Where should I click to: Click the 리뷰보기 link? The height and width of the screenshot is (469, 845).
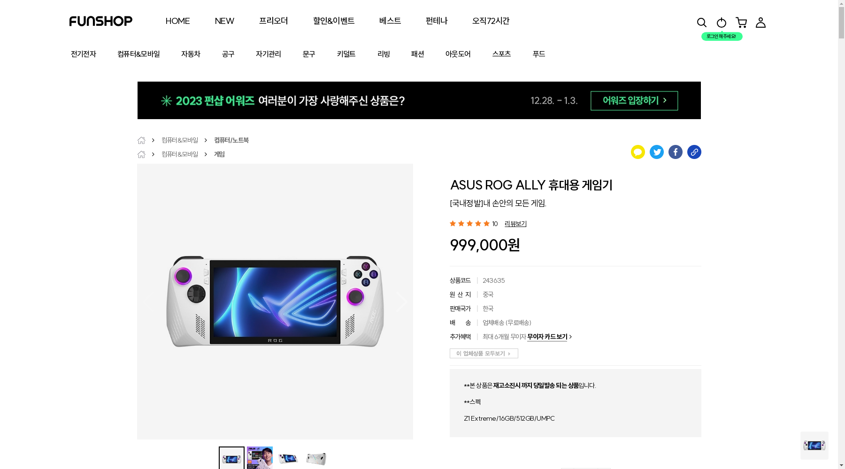pyautogui.click(x=515, y=224)
